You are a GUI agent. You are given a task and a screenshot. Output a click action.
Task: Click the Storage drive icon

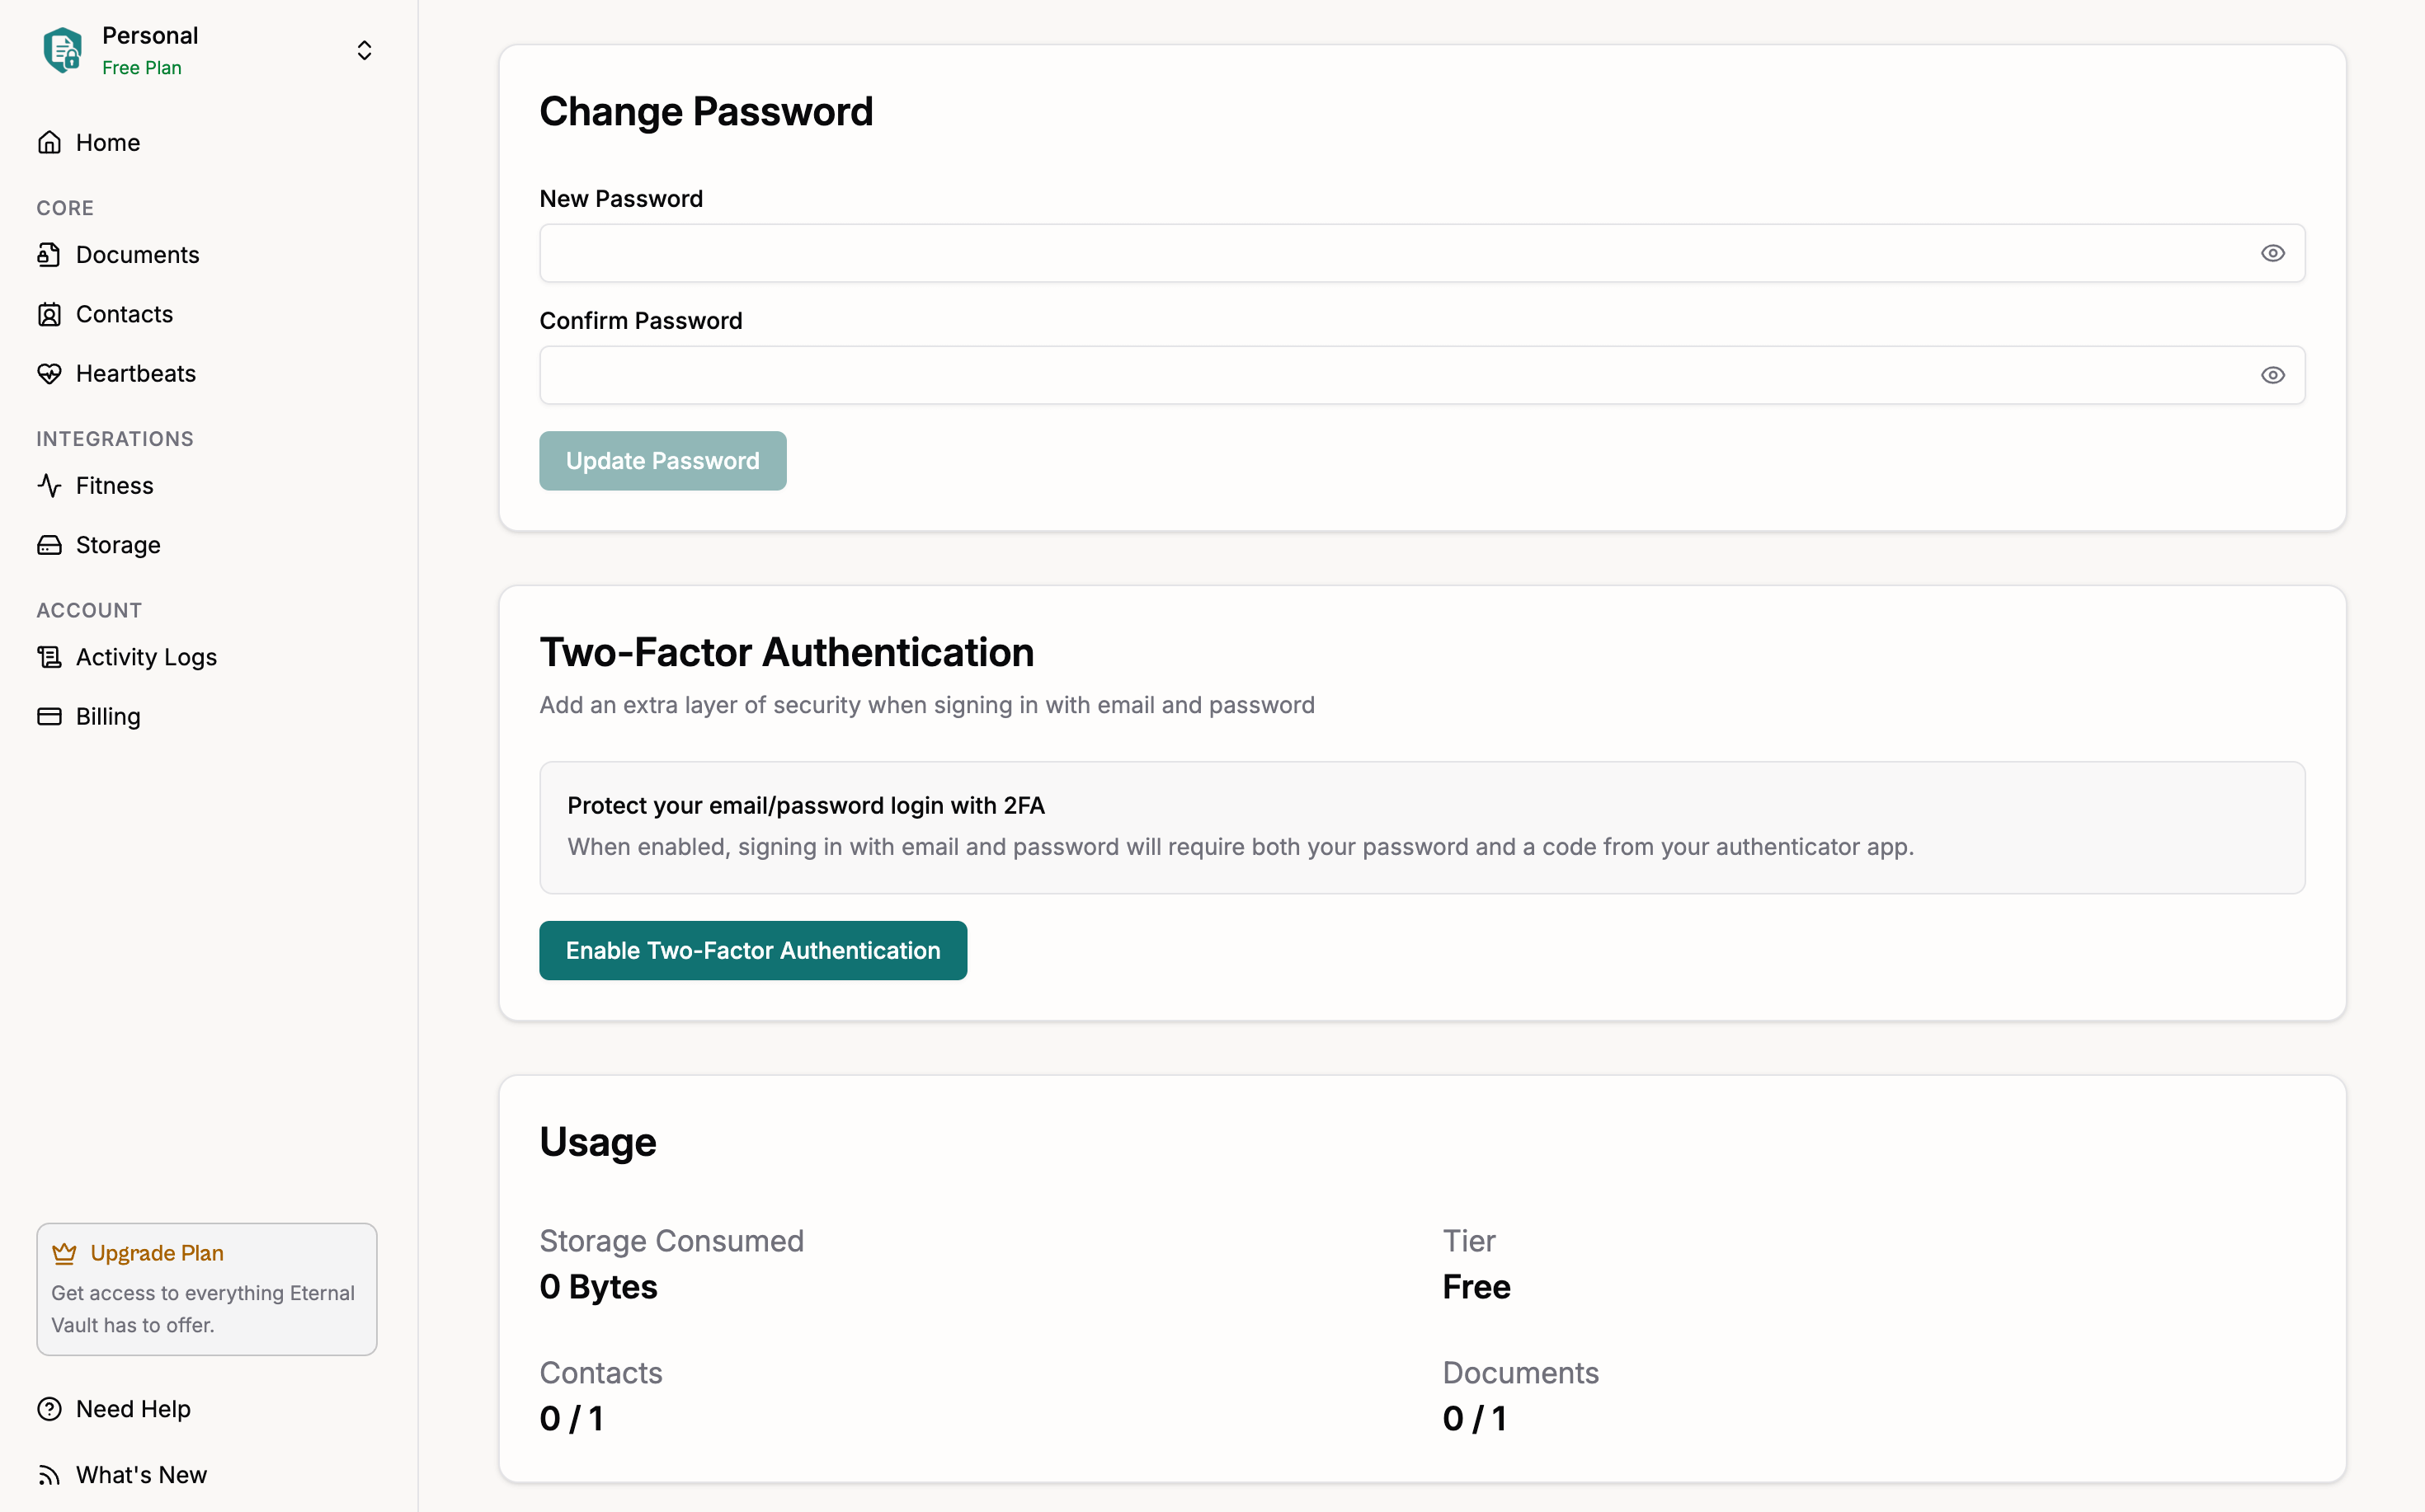(x=49, y=545)
